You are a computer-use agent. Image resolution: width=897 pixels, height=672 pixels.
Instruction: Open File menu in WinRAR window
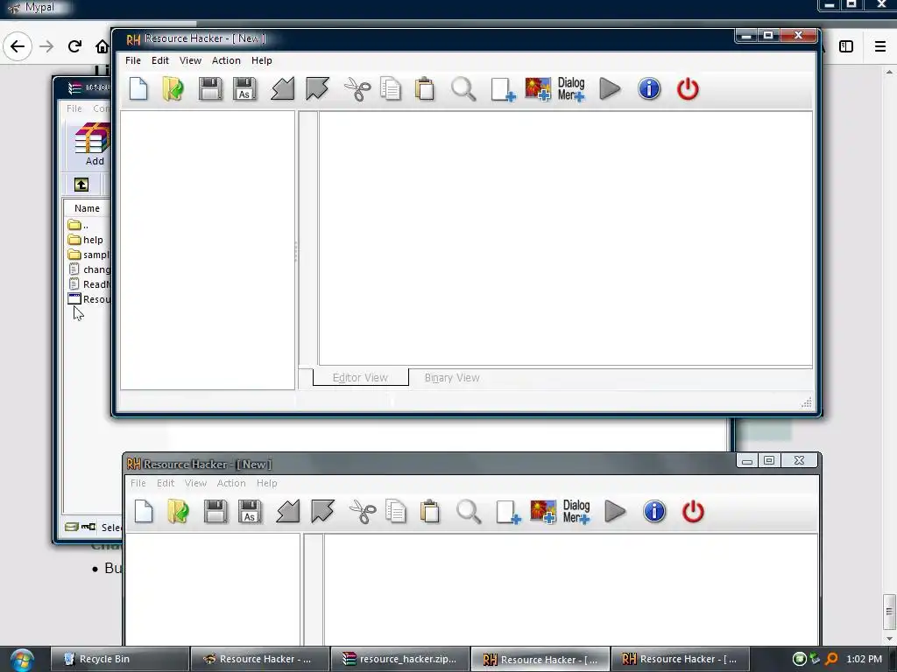pos(74,108)
